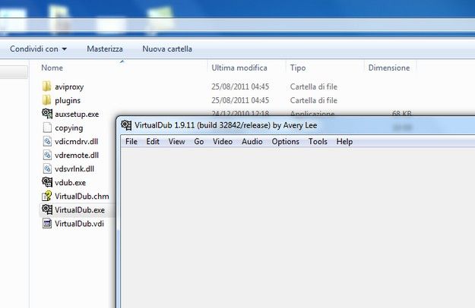Open the Edit menu in VirtualDub

[x=153, y=141]
